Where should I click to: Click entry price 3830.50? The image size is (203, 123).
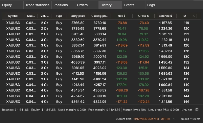78,40
